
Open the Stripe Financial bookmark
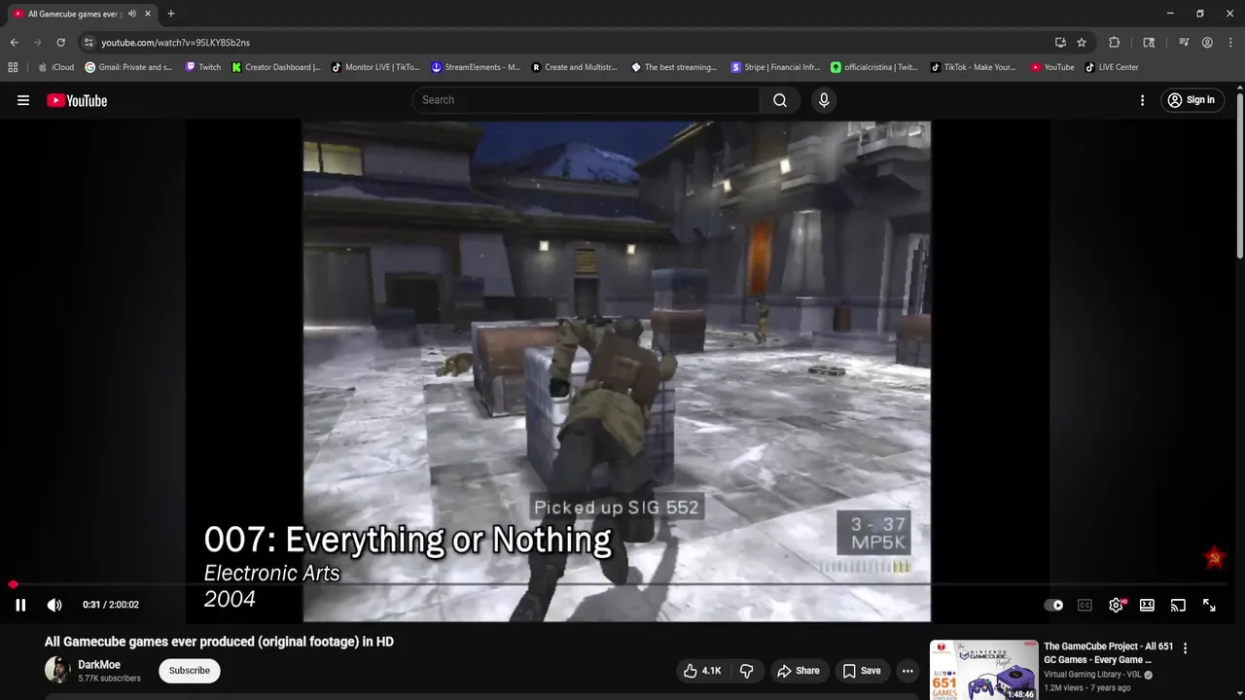[x=775, y=67]
